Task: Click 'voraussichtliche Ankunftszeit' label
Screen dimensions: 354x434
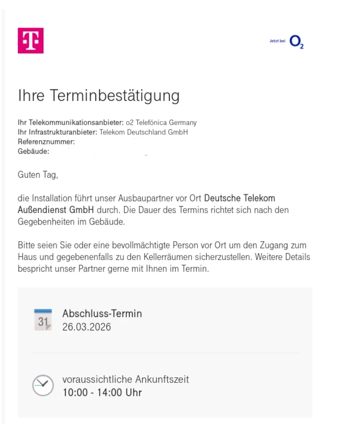Action: coord(126,379)
